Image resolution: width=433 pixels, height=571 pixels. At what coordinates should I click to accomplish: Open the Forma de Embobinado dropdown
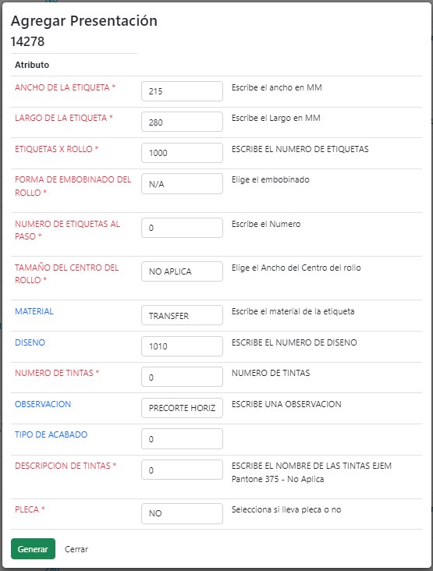(x=182, y=184)
